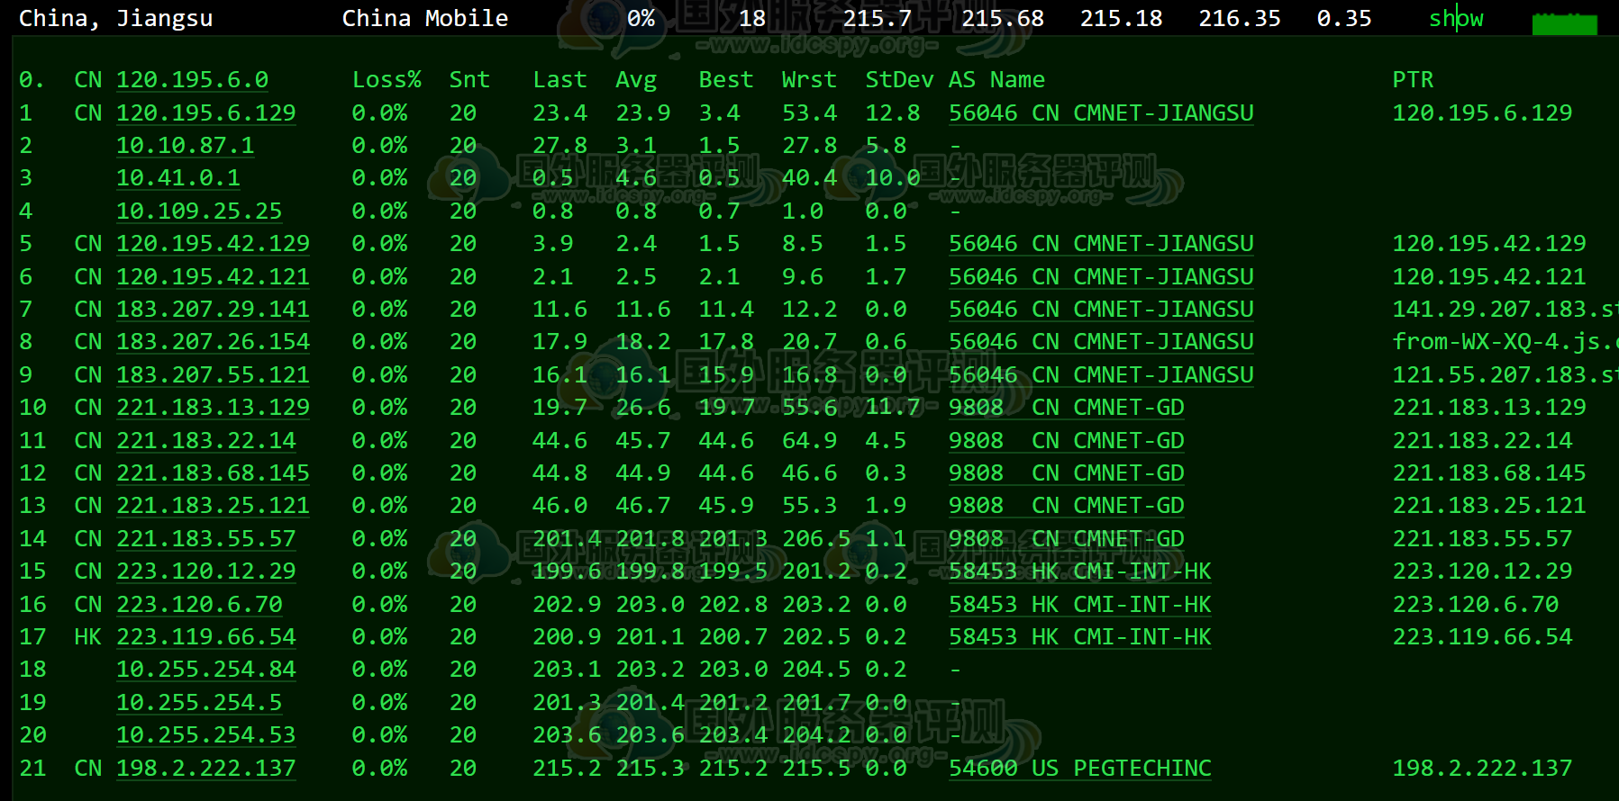
Task: Open AS link 58453 CMI-INT-HK in hop 16
Action: click(1080, 605)
